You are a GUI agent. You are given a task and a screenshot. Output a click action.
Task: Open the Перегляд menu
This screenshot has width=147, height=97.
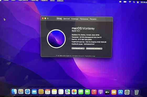coord(34,0)
